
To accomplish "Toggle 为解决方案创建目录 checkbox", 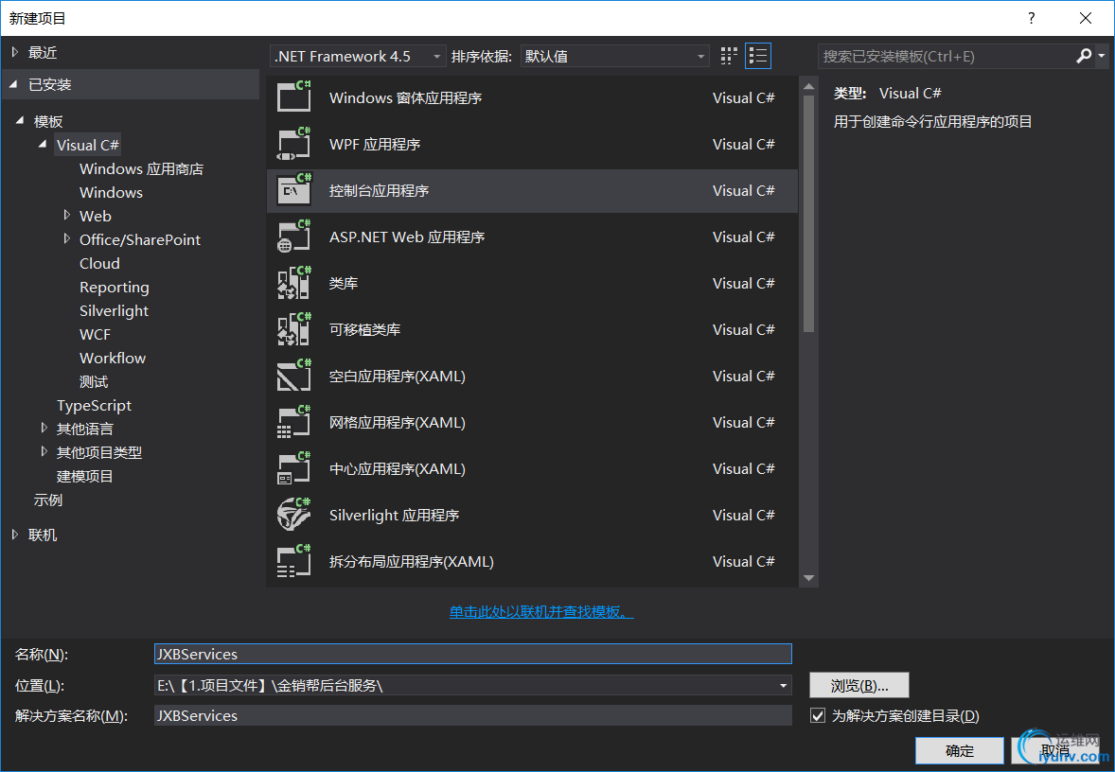I will tap(818, 716).
